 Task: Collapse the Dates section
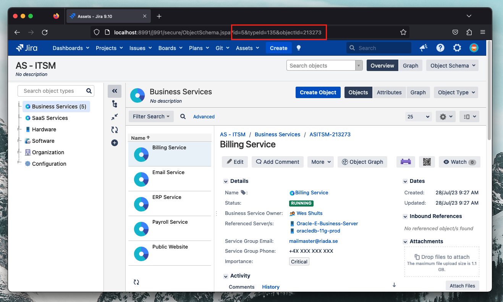coord(405,181)
